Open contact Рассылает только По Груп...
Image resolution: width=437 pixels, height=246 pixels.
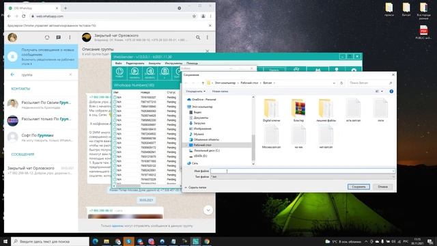pyautogui.click(x=41, y=121)
